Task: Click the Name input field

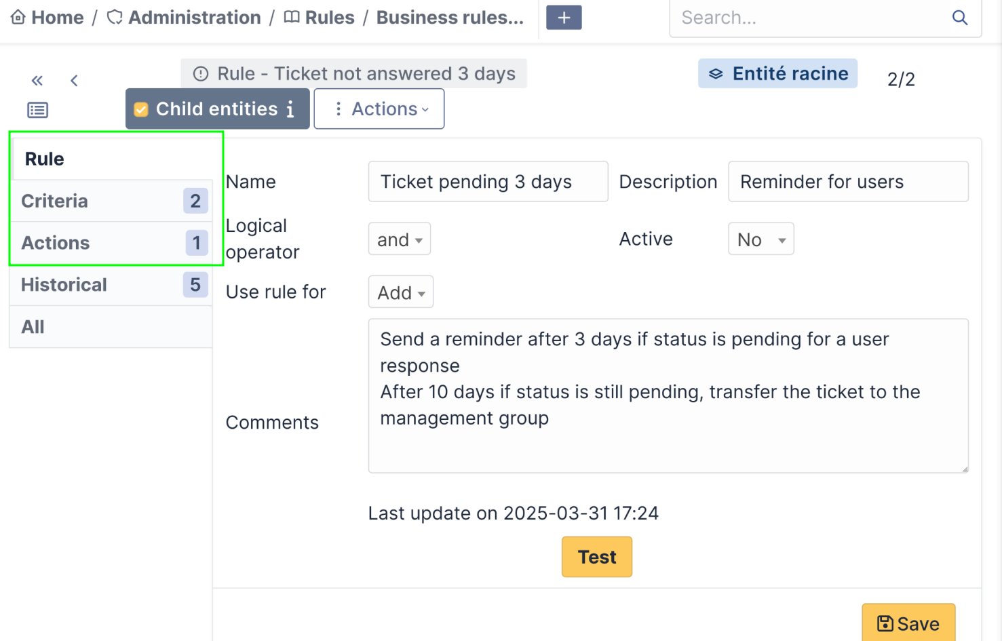Action: (488, 182)
